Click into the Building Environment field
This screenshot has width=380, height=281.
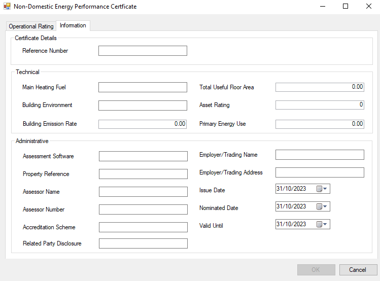143,106
